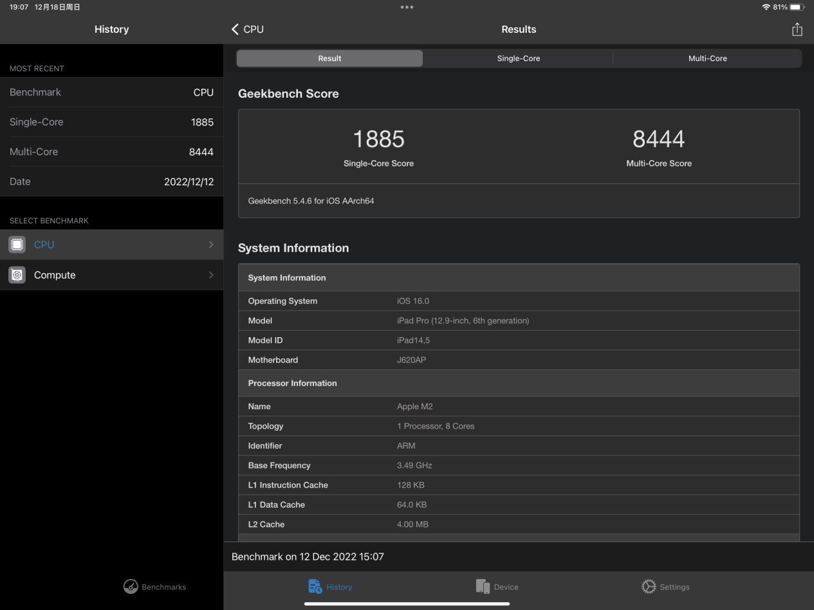Tap the home indicator bar

click(x=407, y=604)
